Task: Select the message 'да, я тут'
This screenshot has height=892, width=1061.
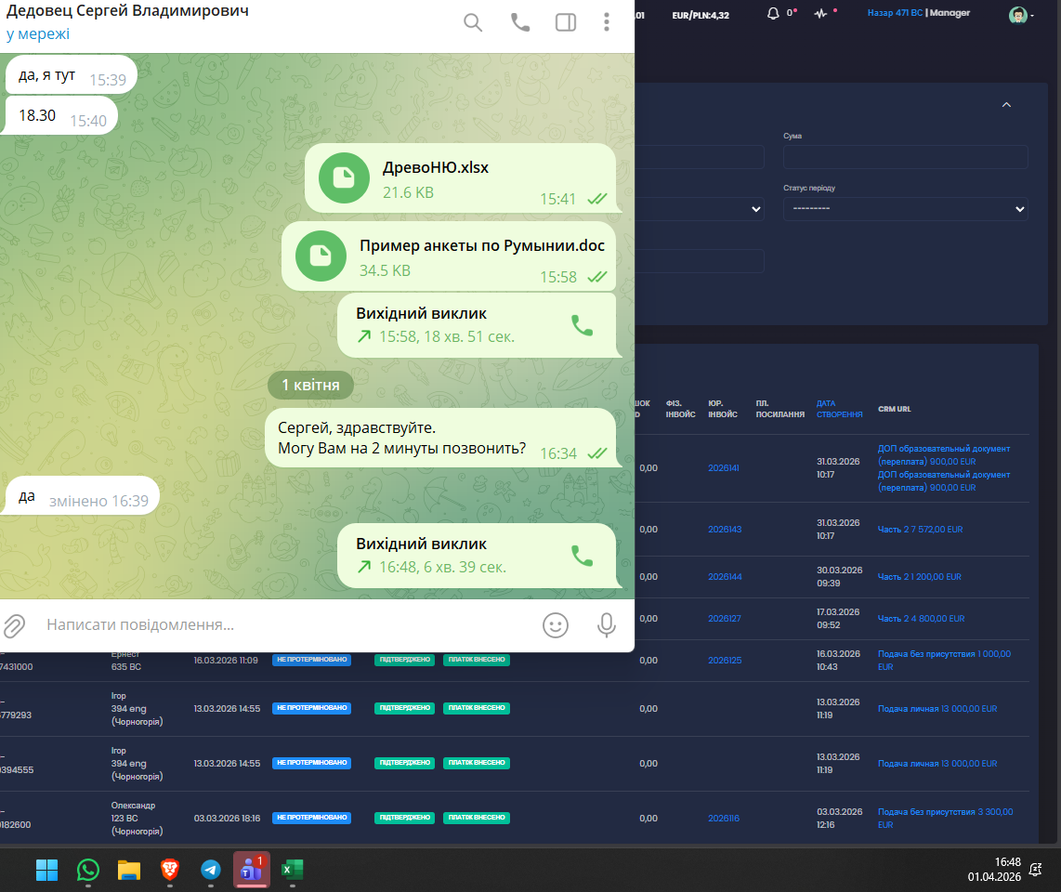Action: click(x=71, y=74)
